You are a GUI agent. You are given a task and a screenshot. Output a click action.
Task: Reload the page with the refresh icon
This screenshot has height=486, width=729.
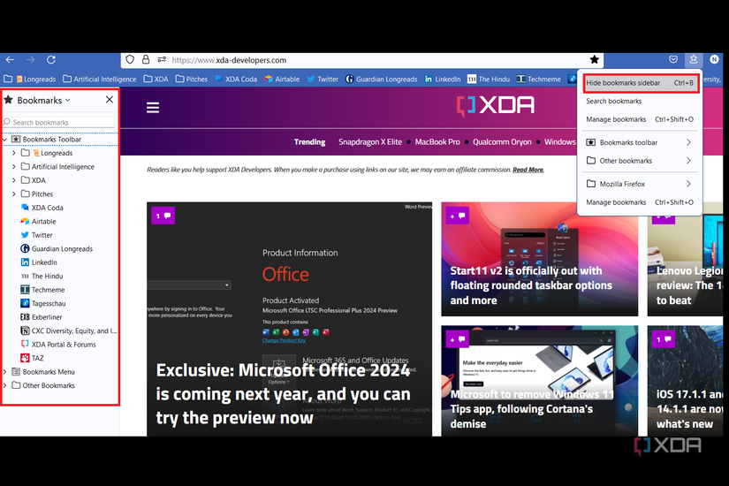pyautogui.click(x=51, y=59)
